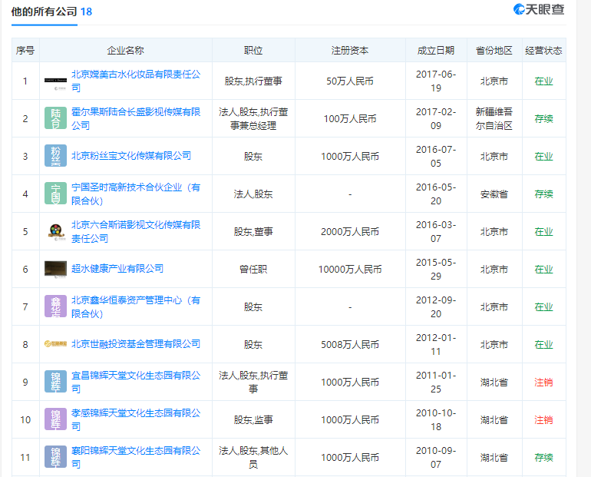Open 超水健康产业有限公司 name link
Image resolution: width=591 pixels, height=477 pixels.
[x=117, y=269]
